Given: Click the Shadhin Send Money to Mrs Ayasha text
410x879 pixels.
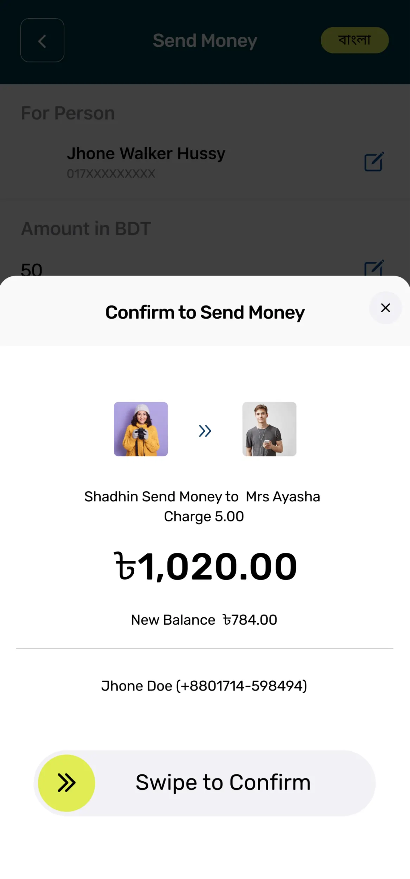Looking at the screenshot, I should click(x=202, y=497).
